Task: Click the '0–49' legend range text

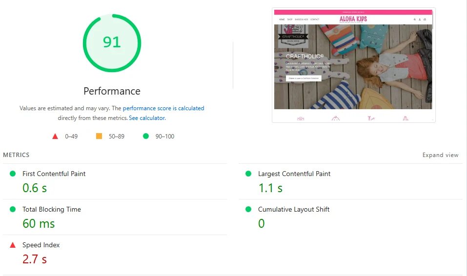Action: pos(71,137)
